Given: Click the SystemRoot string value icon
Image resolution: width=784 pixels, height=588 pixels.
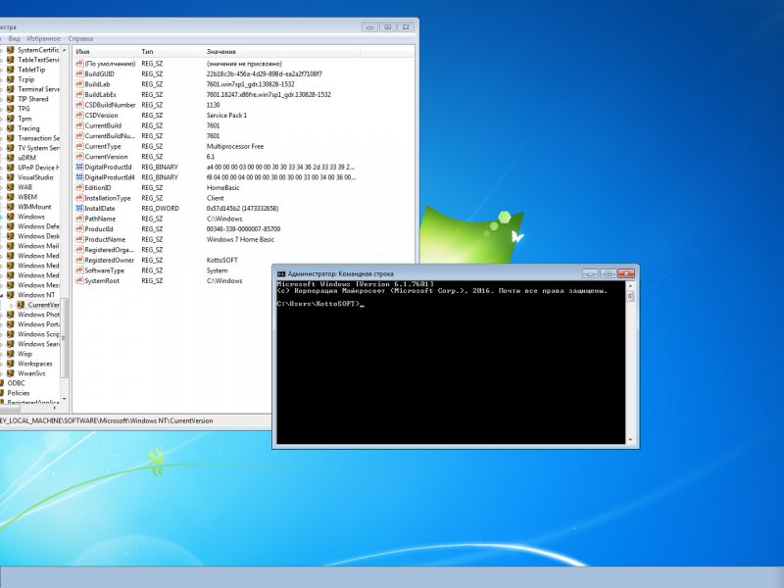Looking at the screenshot, I should tap(79, 280).
